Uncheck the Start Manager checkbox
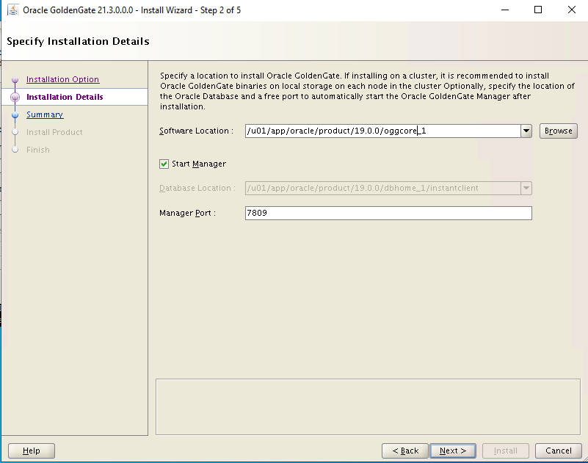 click(x=164, y=164)
